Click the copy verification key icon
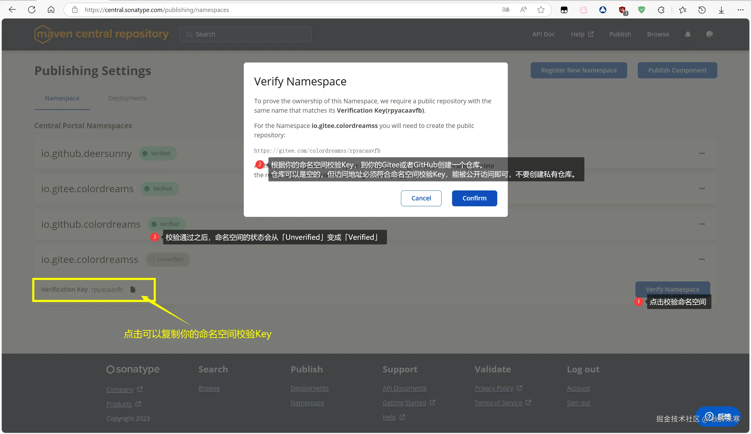 (133, 289)
